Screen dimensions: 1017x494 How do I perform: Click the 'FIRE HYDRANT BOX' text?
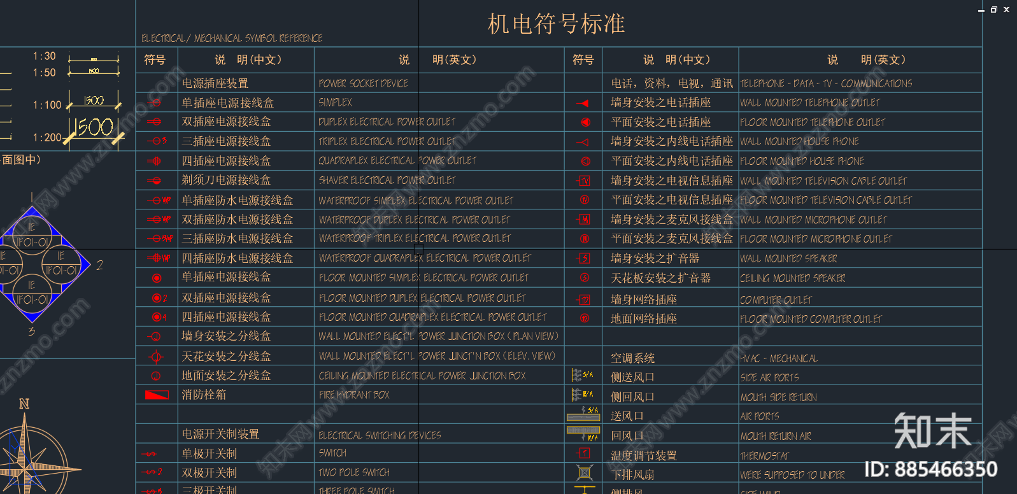[x=354, y=395]
